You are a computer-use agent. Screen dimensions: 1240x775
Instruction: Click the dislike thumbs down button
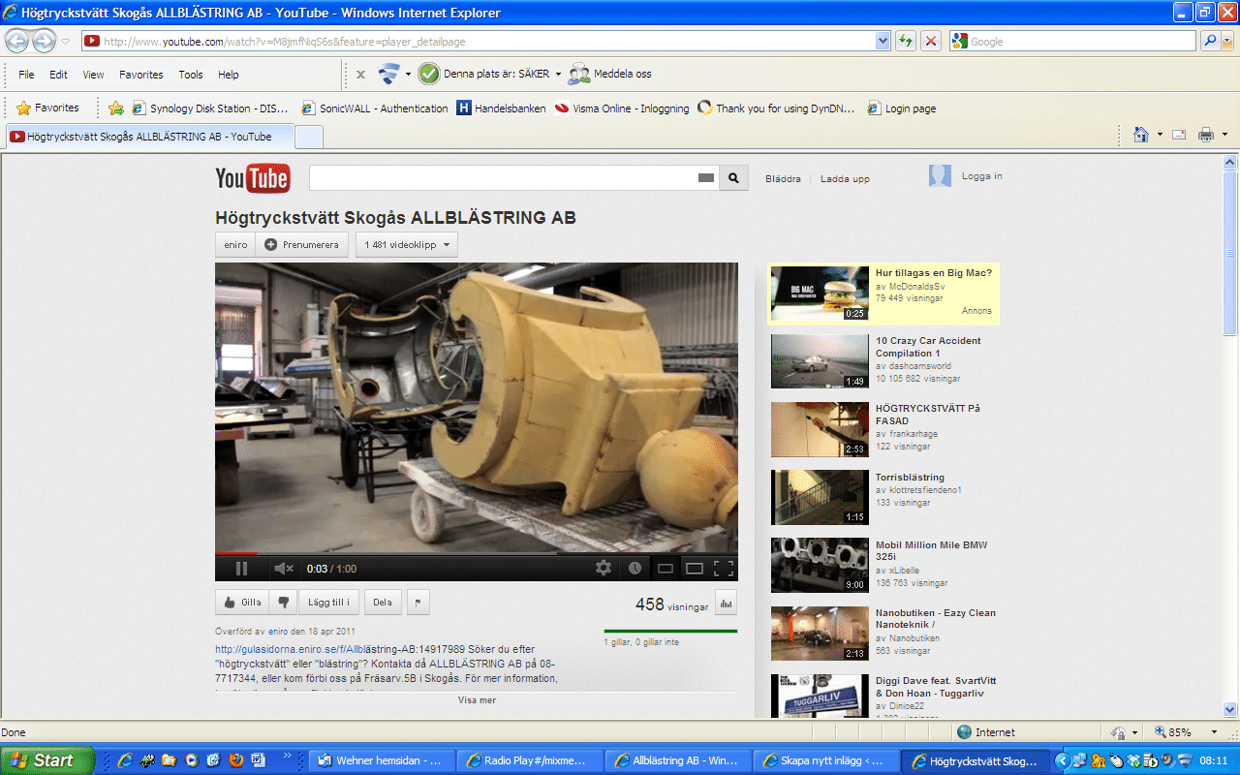283,603
